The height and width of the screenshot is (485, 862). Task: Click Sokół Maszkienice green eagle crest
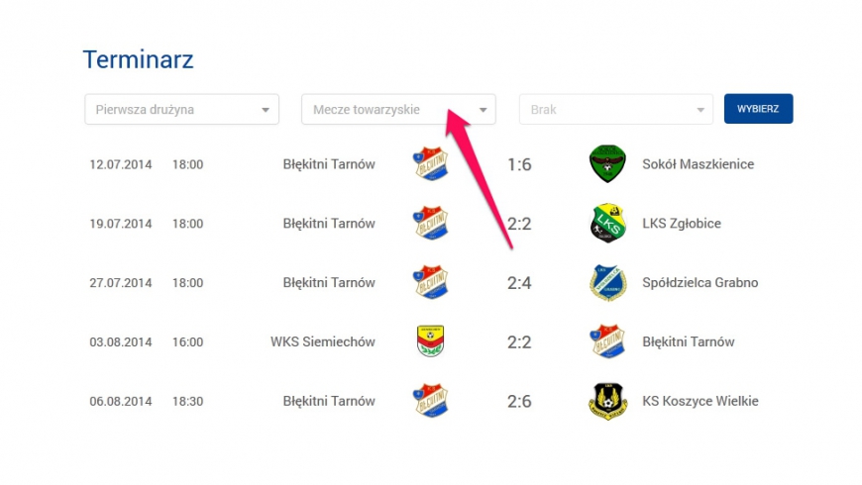coord(607,163)
